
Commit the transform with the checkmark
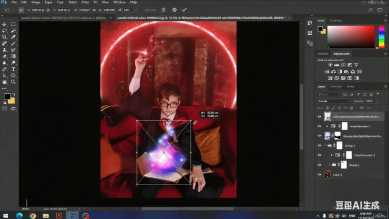point(184,10)
